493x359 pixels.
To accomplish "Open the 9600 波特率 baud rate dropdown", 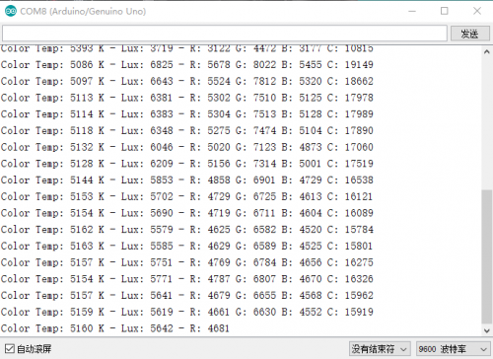I will click(453, 349).
